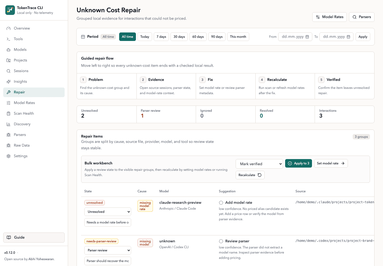The width and height of the screenshot is (383, 266).
Task: Click the Evidence step card
Action: coord(166,86)
